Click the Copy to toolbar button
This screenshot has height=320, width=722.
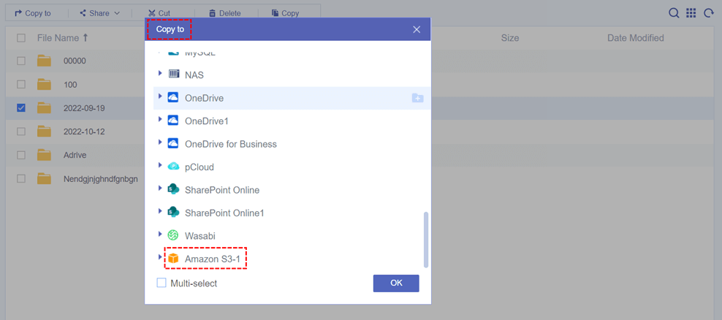coord(33,13)
